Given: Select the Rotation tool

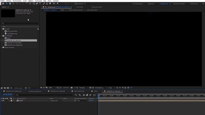Looking at the screenshot, I should point(27,4).
